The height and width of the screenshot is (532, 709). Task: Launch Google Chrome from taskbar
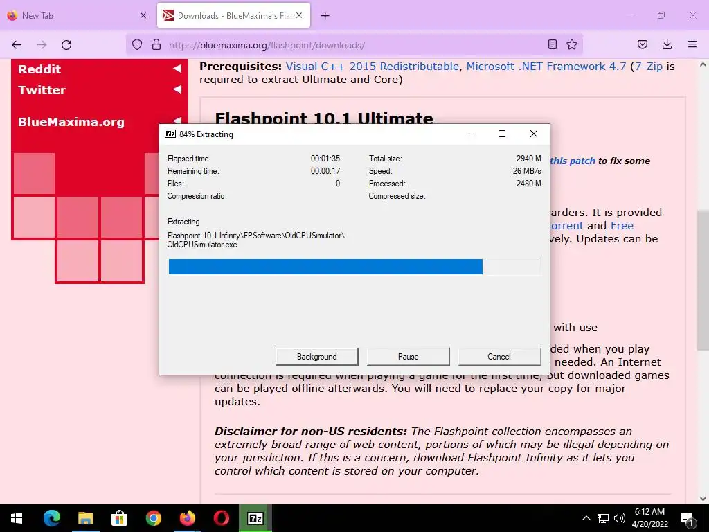pyautogui.click(x=153, y=518)
